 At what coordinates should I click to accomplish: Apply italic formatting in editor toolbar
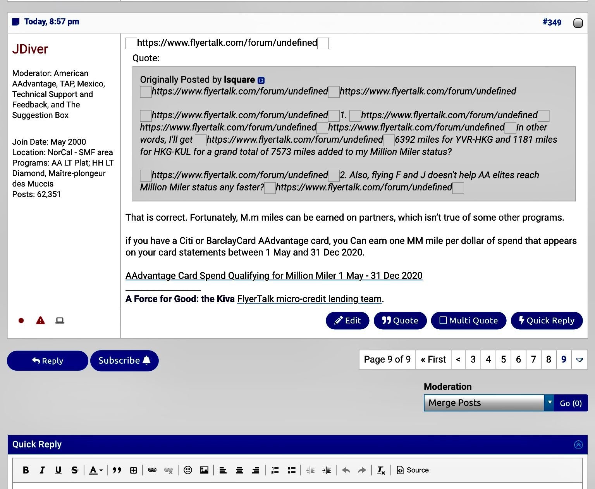[x=42, y=470]
